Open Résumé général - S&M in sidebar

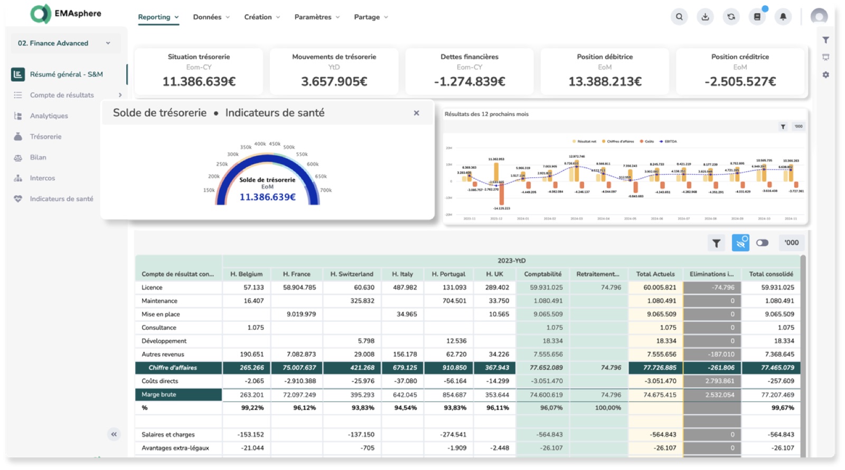(x=67, y=74)
